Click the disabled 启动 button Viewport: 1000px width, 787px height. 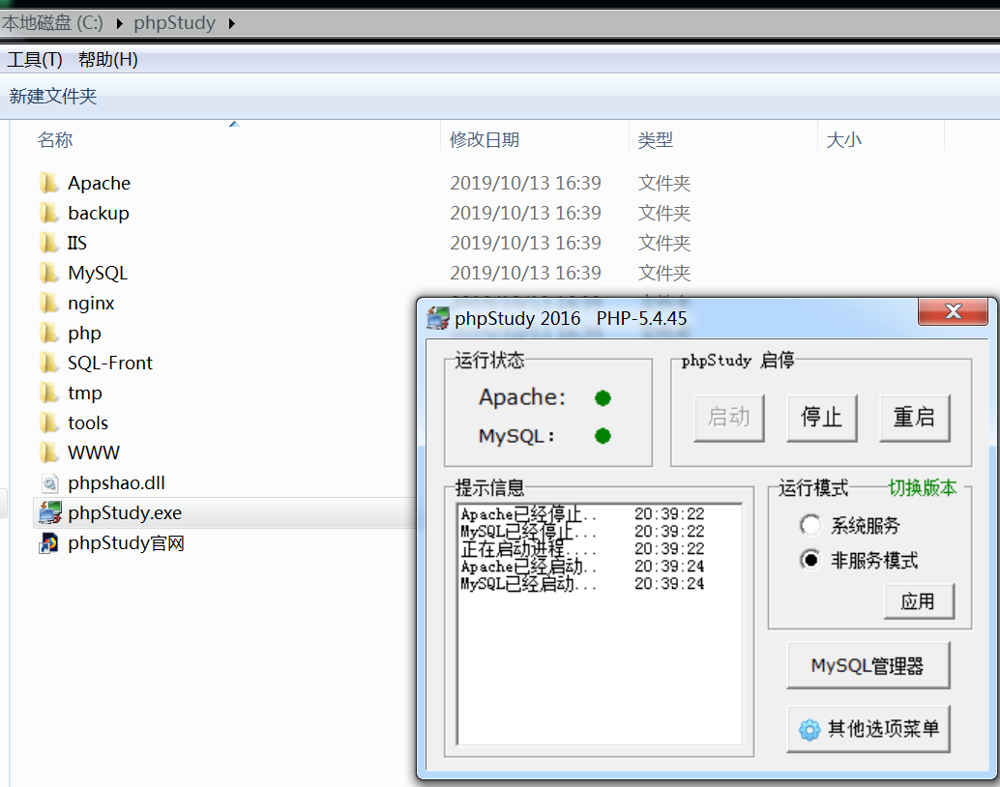729,418
